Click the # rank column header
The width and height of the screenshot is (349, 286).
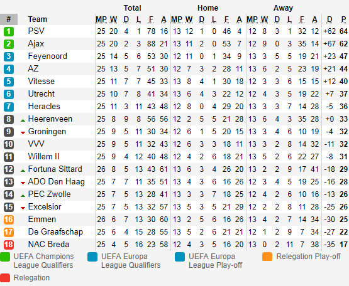(x=9, y=19)
